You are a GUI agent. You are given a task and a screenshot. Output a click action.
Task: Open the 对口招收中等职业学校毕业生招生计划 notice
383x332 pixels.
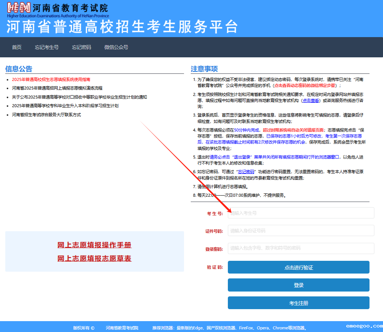pyautogui.click(x=79, y=97)
